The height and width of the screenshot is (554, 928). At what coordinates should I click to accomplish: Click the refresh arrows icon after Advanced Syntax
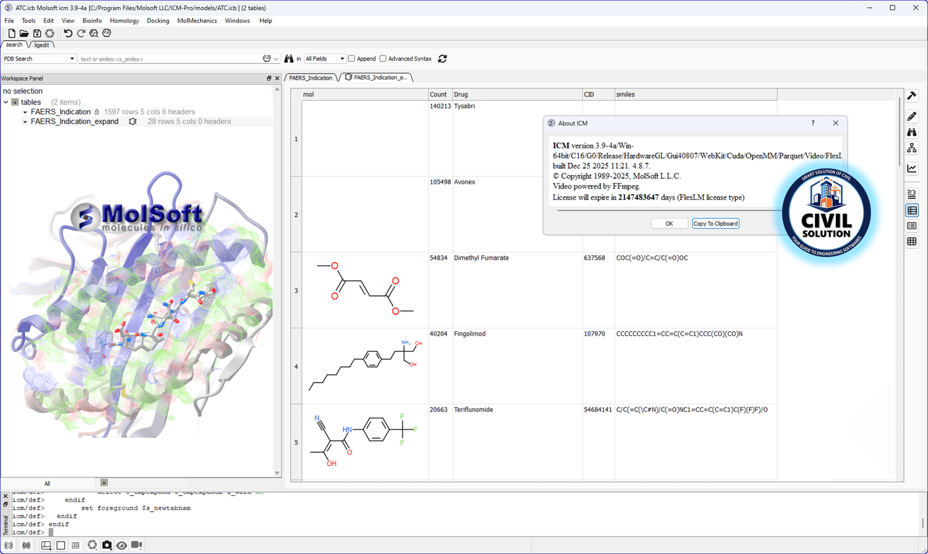click(x=442, y=59)
